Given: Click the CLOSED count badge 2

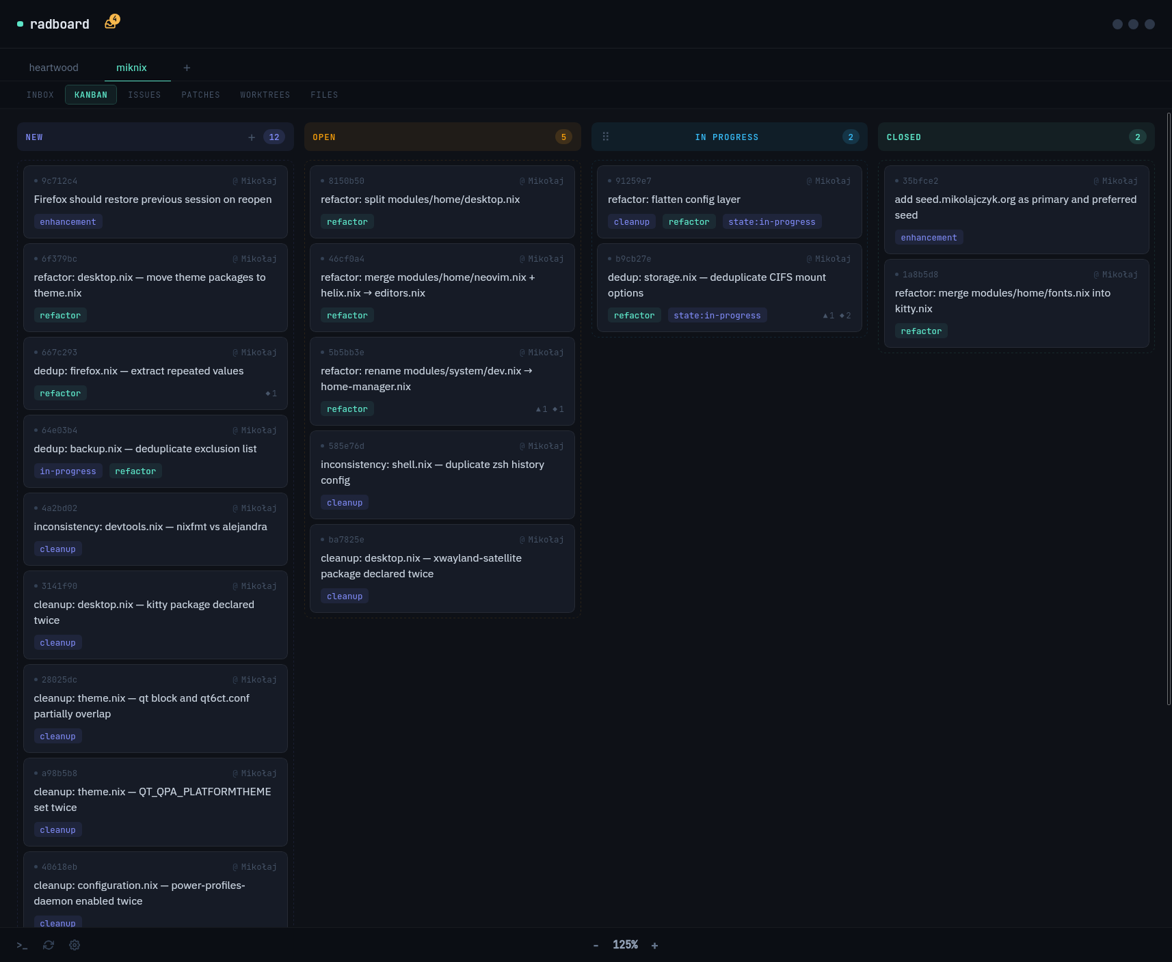Looking at the screenshot, I should [1138, 137].
